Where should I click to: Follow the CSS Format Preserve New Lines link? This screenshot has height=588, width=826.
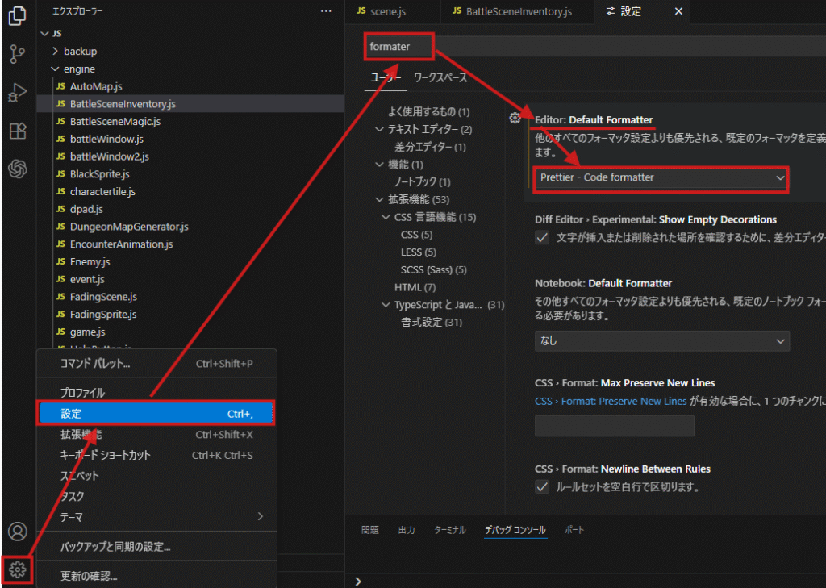611,401
